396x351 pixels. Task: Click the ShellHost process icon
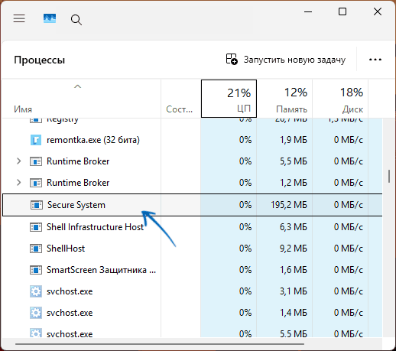36,249
